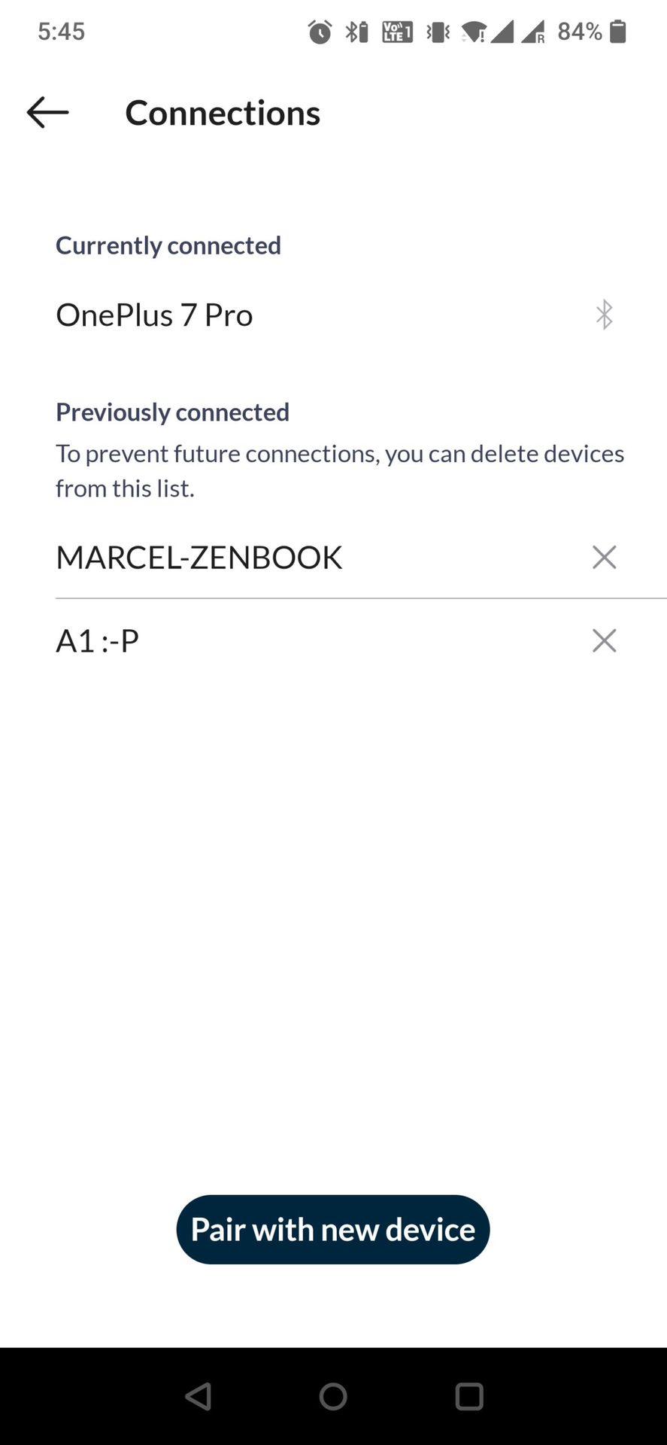Open recent apps square button
This screenshot has height=1445, width=667.
(x=468, y=1397)
